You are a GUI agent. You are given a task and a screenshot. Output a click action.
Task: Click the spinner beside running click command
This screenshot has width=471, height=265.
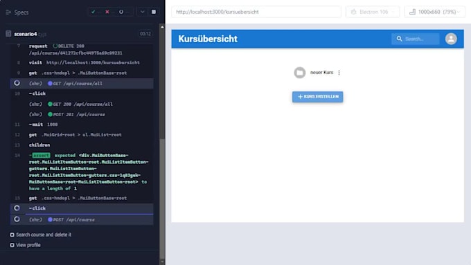[17, 208]
